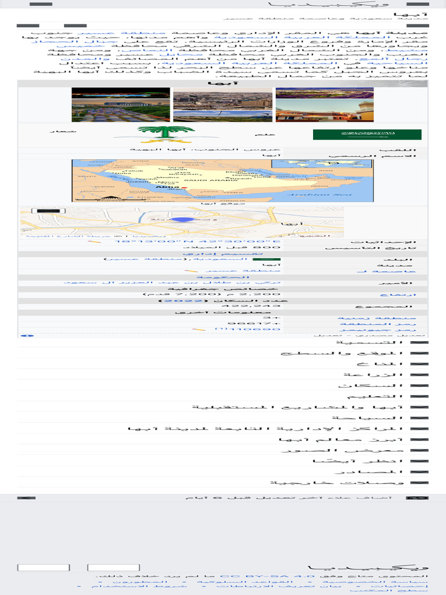
Task: Click the تقسيم إداري infobox heading link
Action: (x=222, y=253)
